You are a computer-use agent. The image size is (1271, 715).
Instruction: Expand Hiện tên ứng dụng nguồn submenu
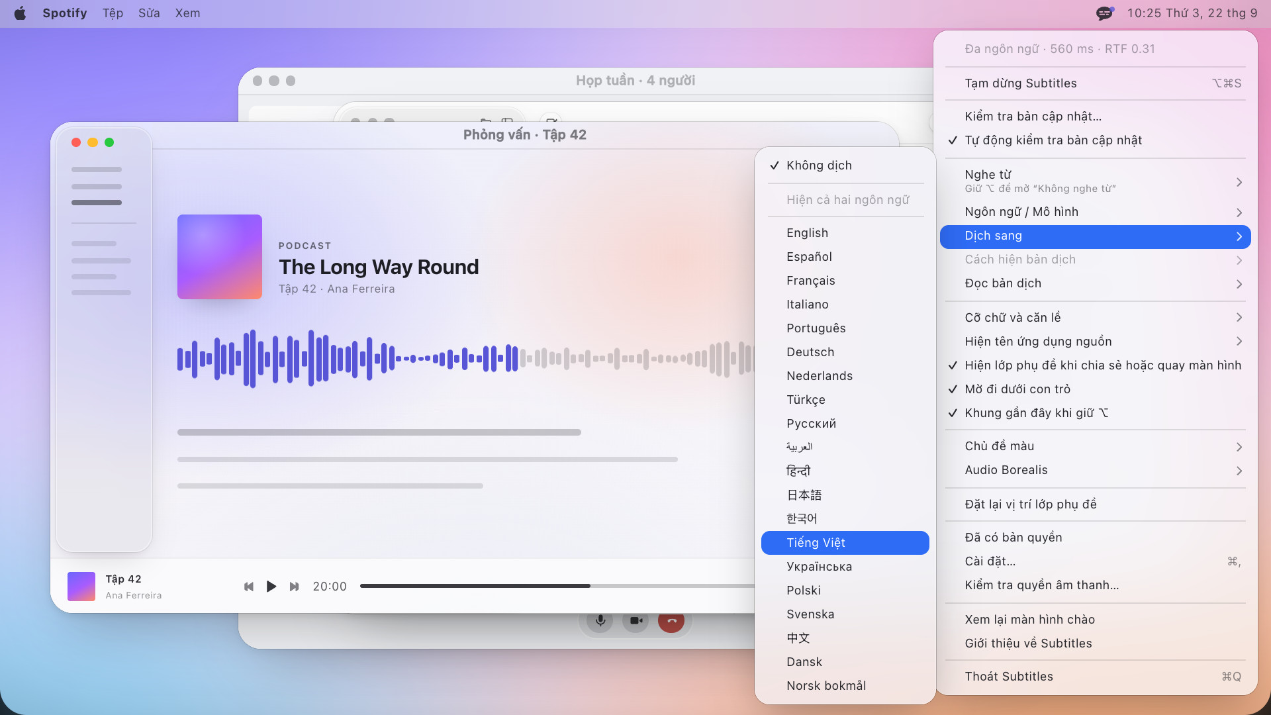pyautogui.click(x=1096, y=342)
